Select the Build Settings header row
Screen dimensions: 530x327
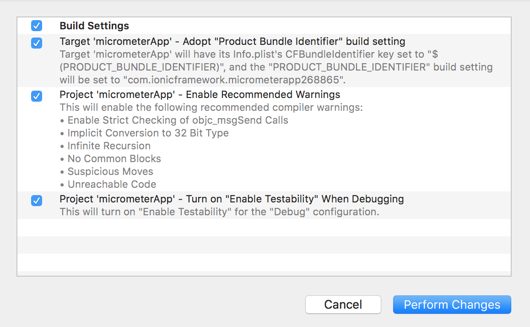click(94, 26)
